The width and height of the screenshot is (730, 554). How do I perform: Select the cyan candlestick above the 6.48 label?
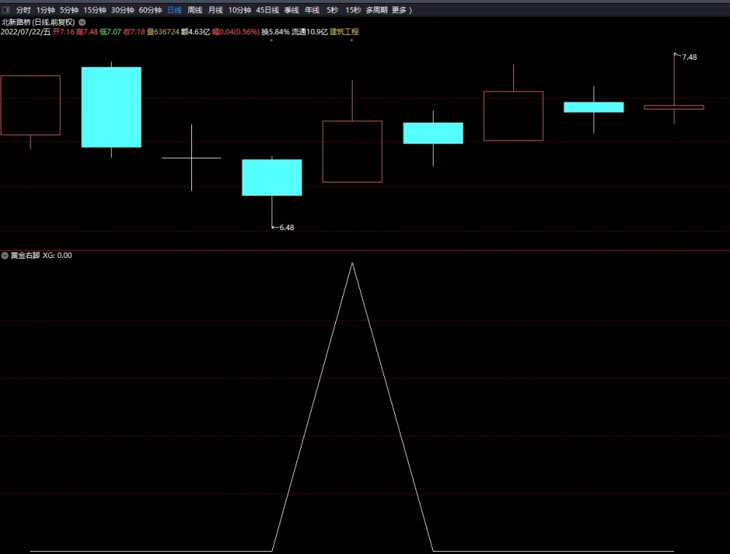pos(272,178)
